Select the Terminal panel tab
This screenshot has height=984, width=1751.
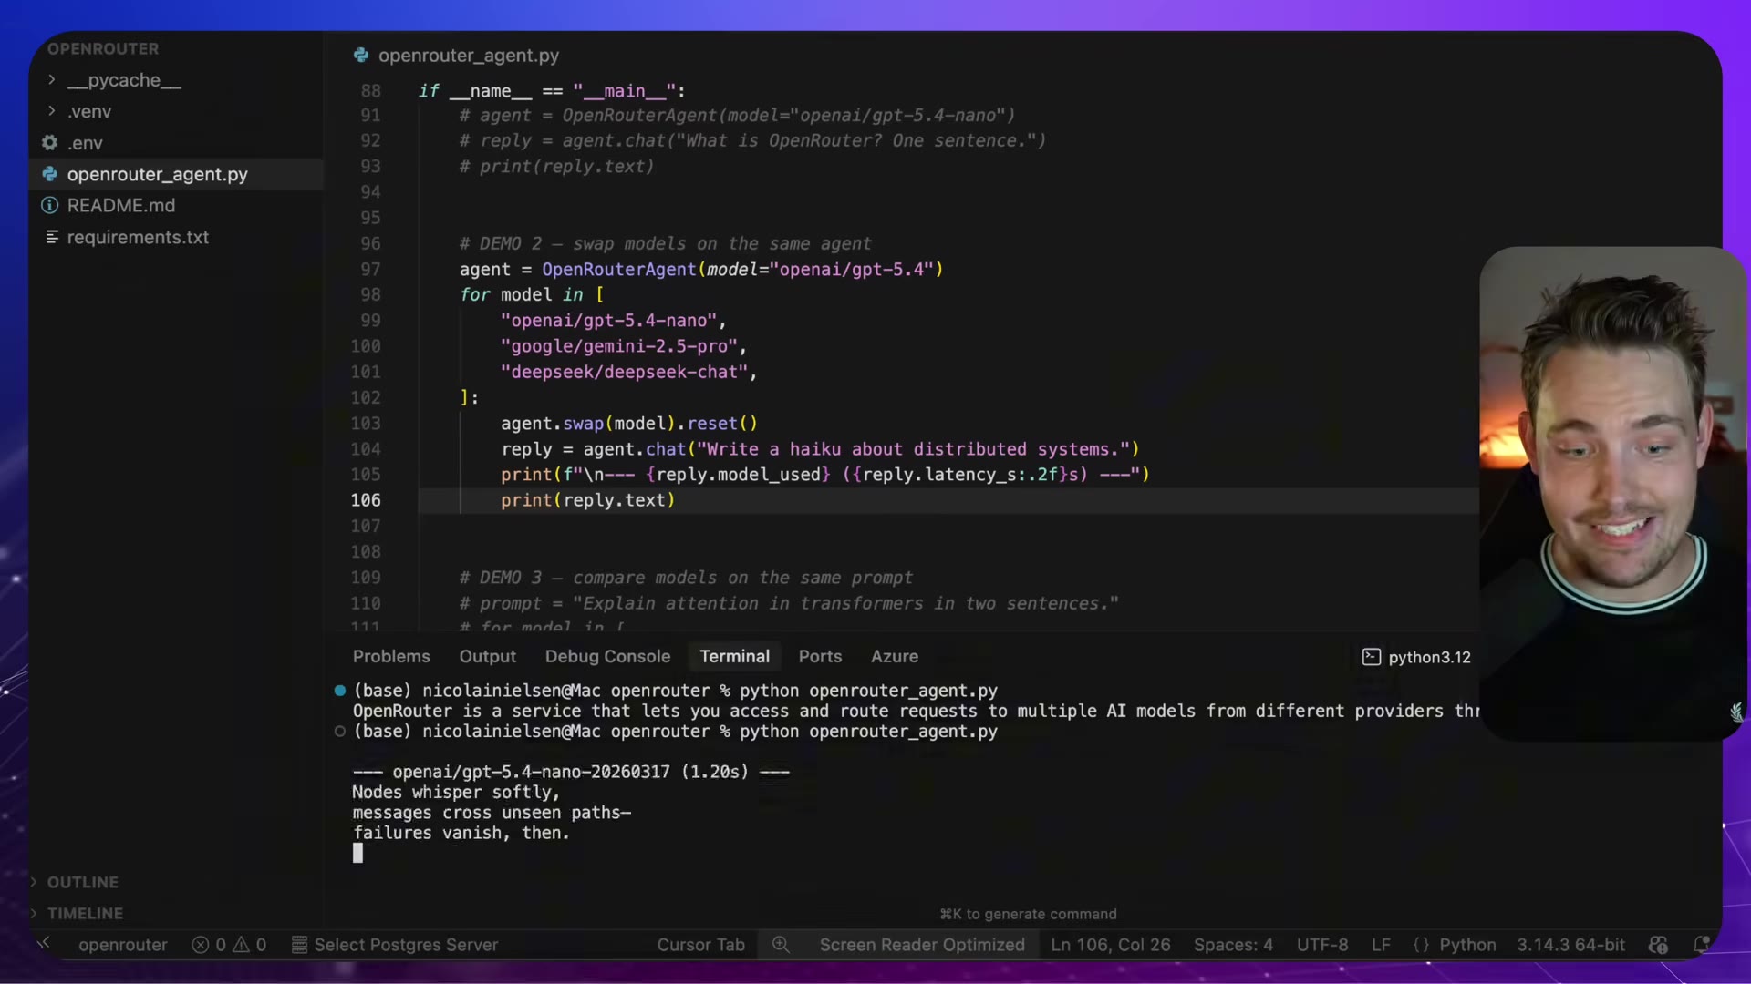pos(734,656)
